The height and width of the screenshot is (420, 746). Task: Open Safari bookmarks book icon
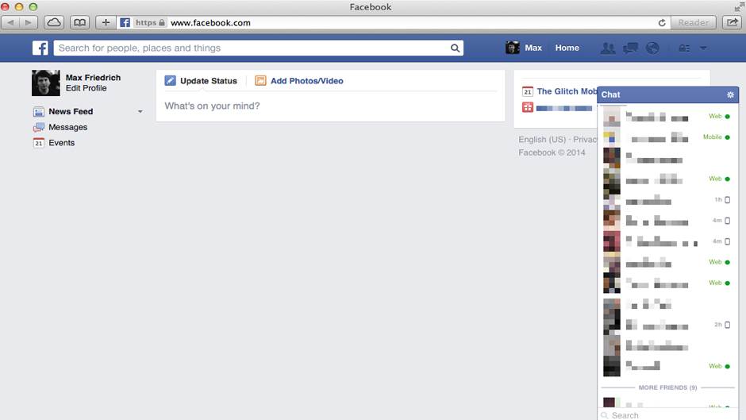(x=79, y=22)
